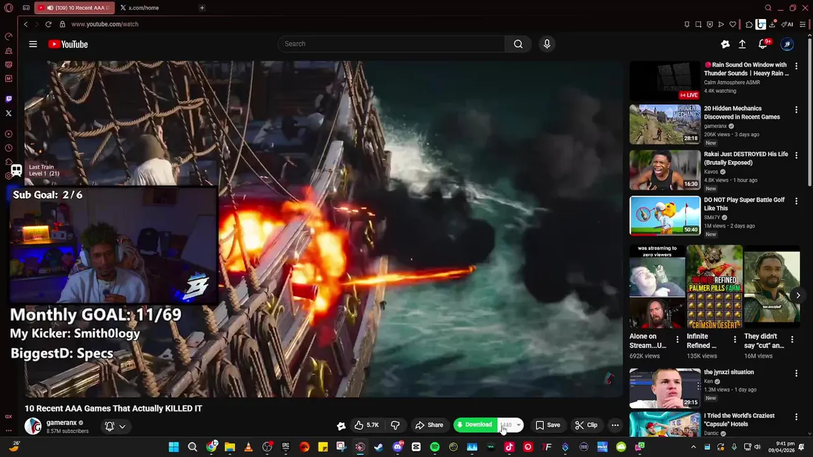Screen dimensions: 813x457
Task: Open the heart bookmarks icon in toolbar
Action: point(732,24)
